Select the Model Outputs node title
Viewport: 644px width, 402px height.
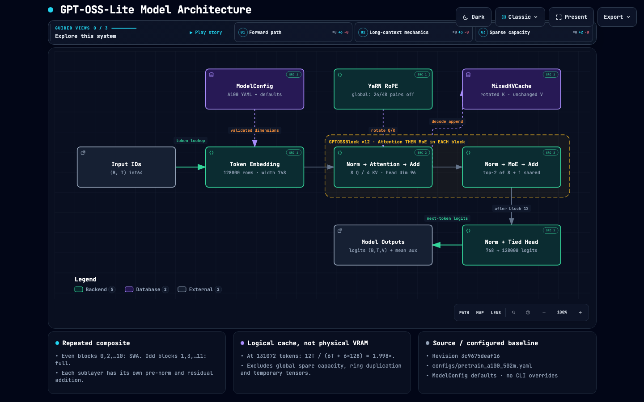click(383, 242)
